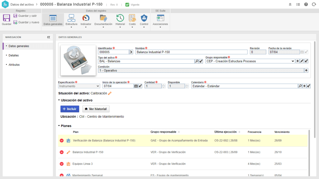
Task: Collapse the Ubicación del activo section
Action: tap(59, 100)
